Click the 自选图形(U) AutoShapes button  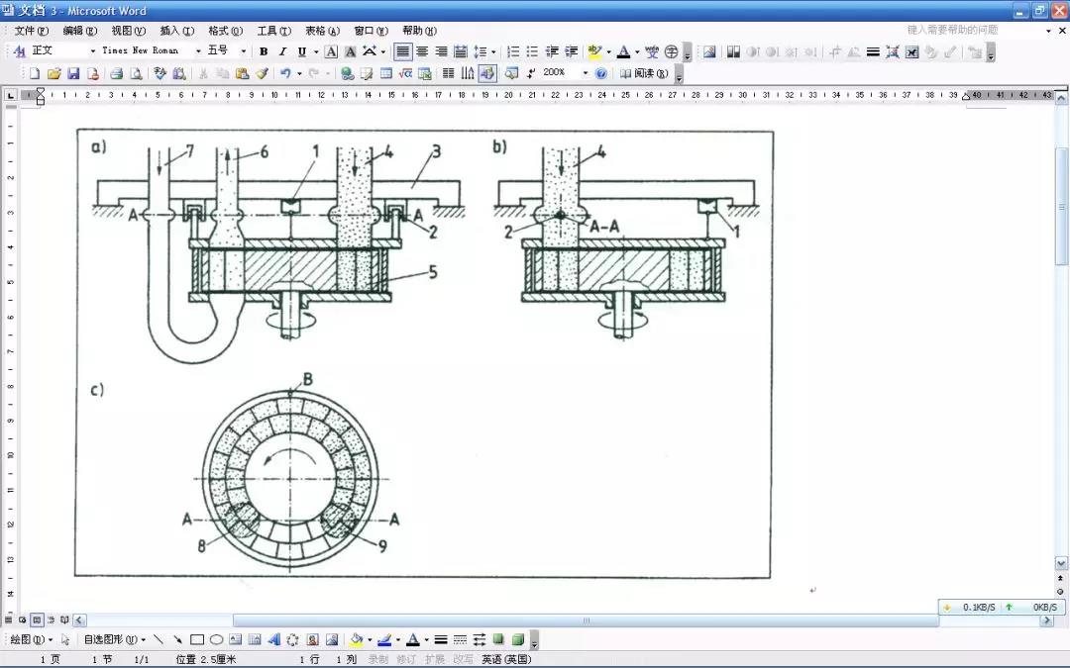(x=114, y=639)
